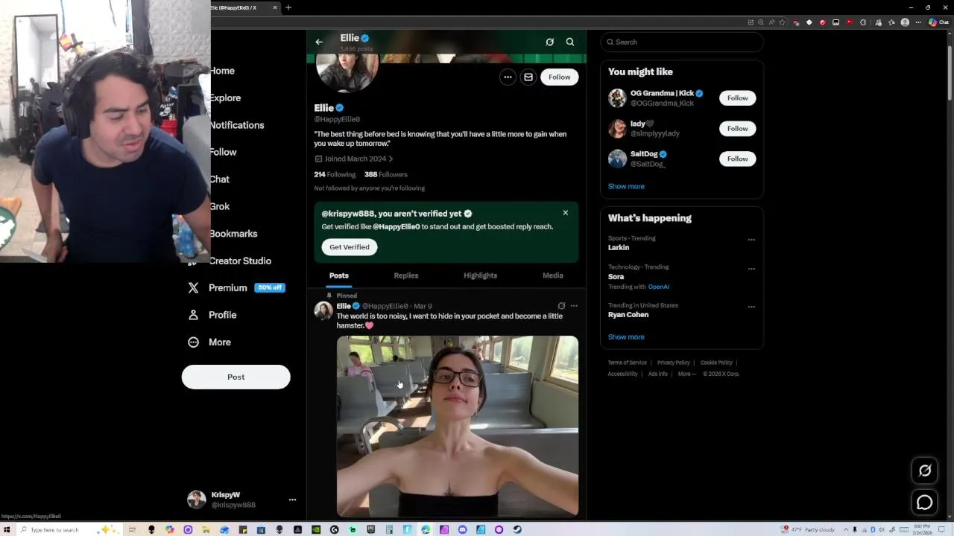The image size is (954, 536).
Task: Click the person icon next to Profile
Action: tap(194, 315)
